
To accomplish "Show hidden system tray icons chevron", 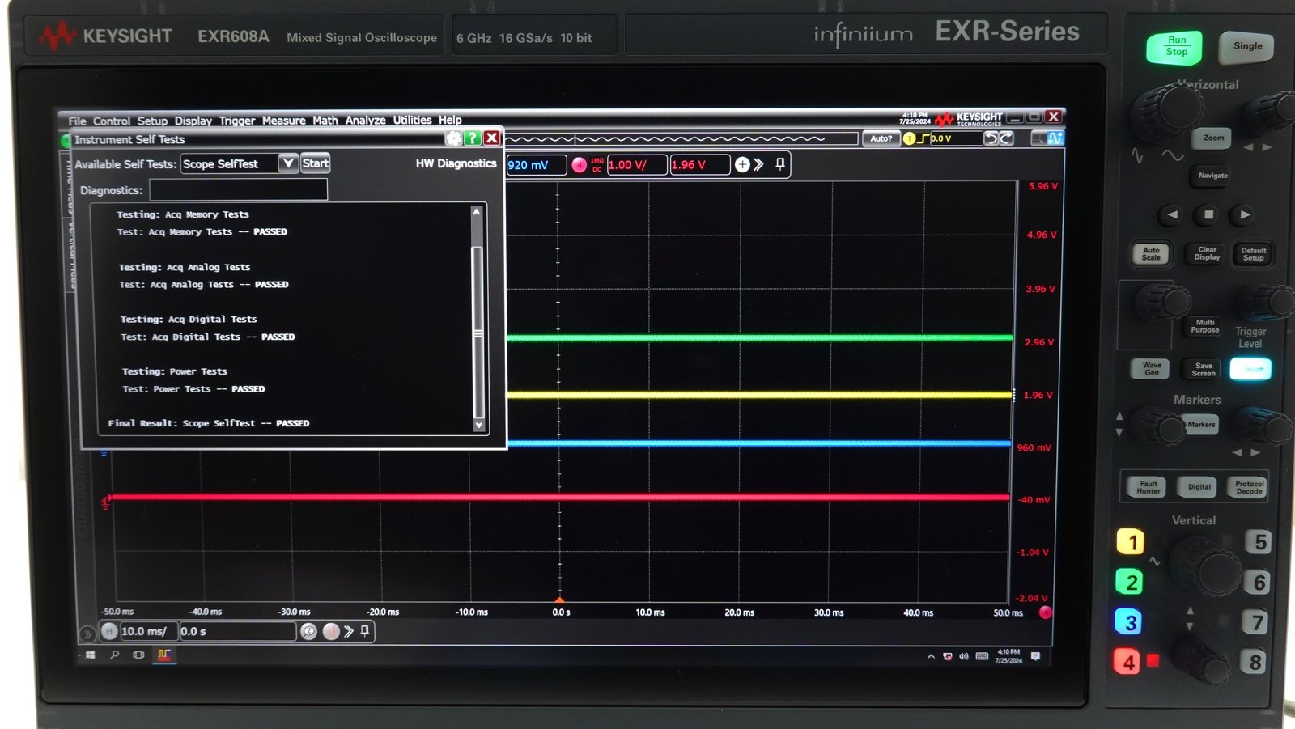I will pos(931,656).
